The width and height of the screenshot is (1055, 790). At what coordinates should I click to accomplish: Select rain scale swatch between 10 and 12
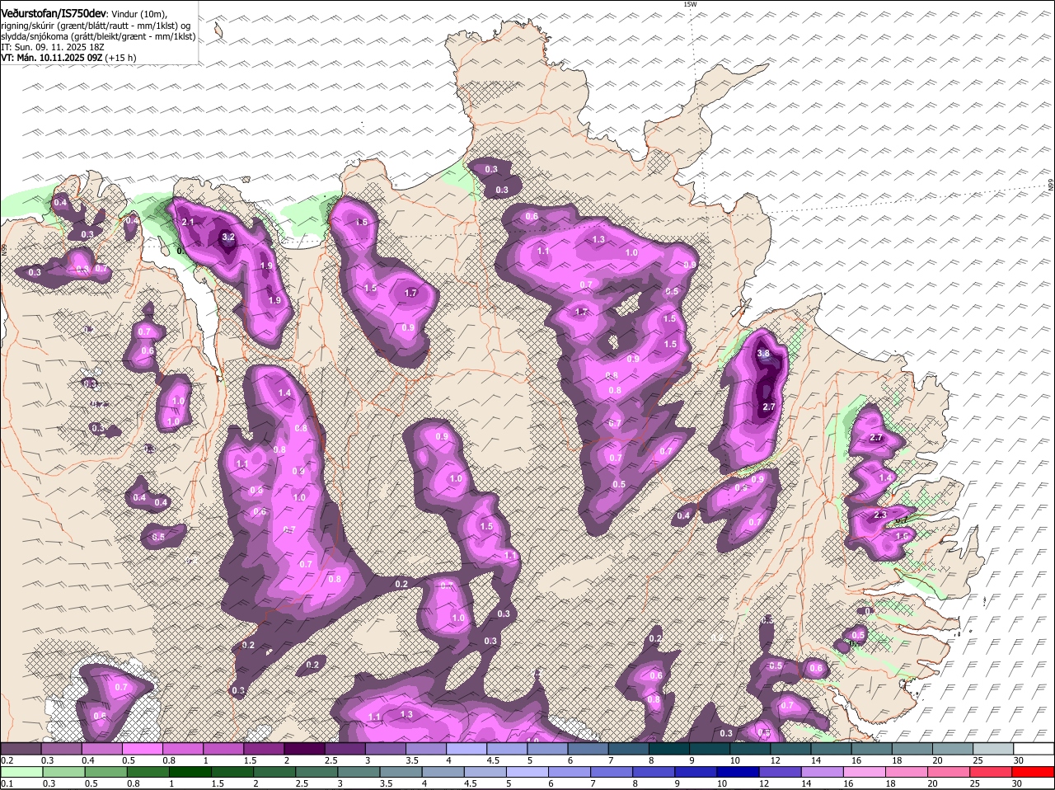[x=740, y=772]
